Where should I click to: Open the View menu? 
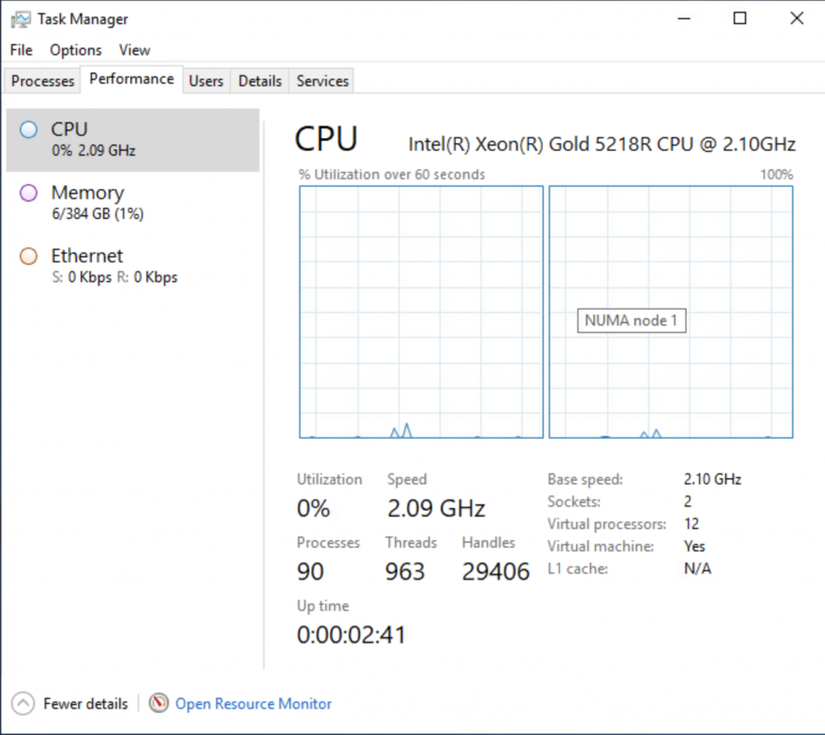point(135,50)
